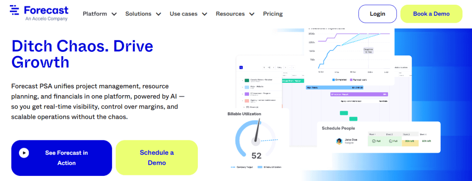Click the Schedule People card heading
Viewport: 472px width, 181px height.
[x=339, y=128]
